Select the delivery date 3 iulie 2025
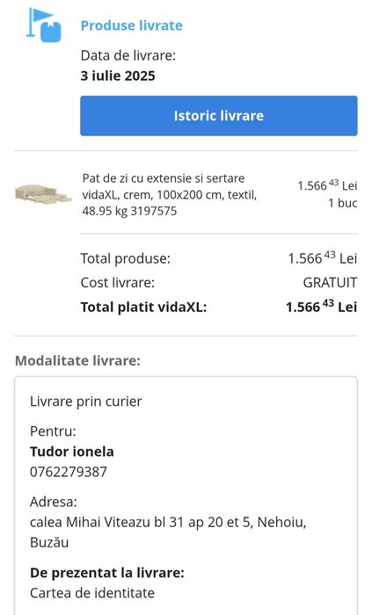Screen dimensions: 372x615 (x=118, y=76)
